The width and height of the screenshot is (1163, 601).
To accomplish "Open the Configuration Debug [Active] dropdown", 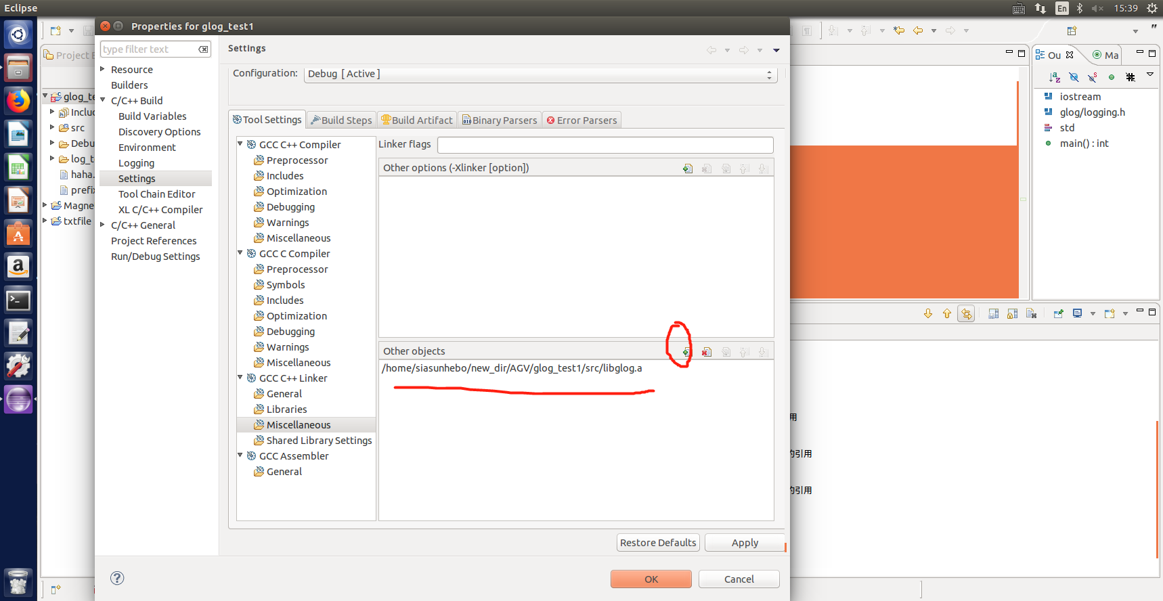I will tap(540, 74).
